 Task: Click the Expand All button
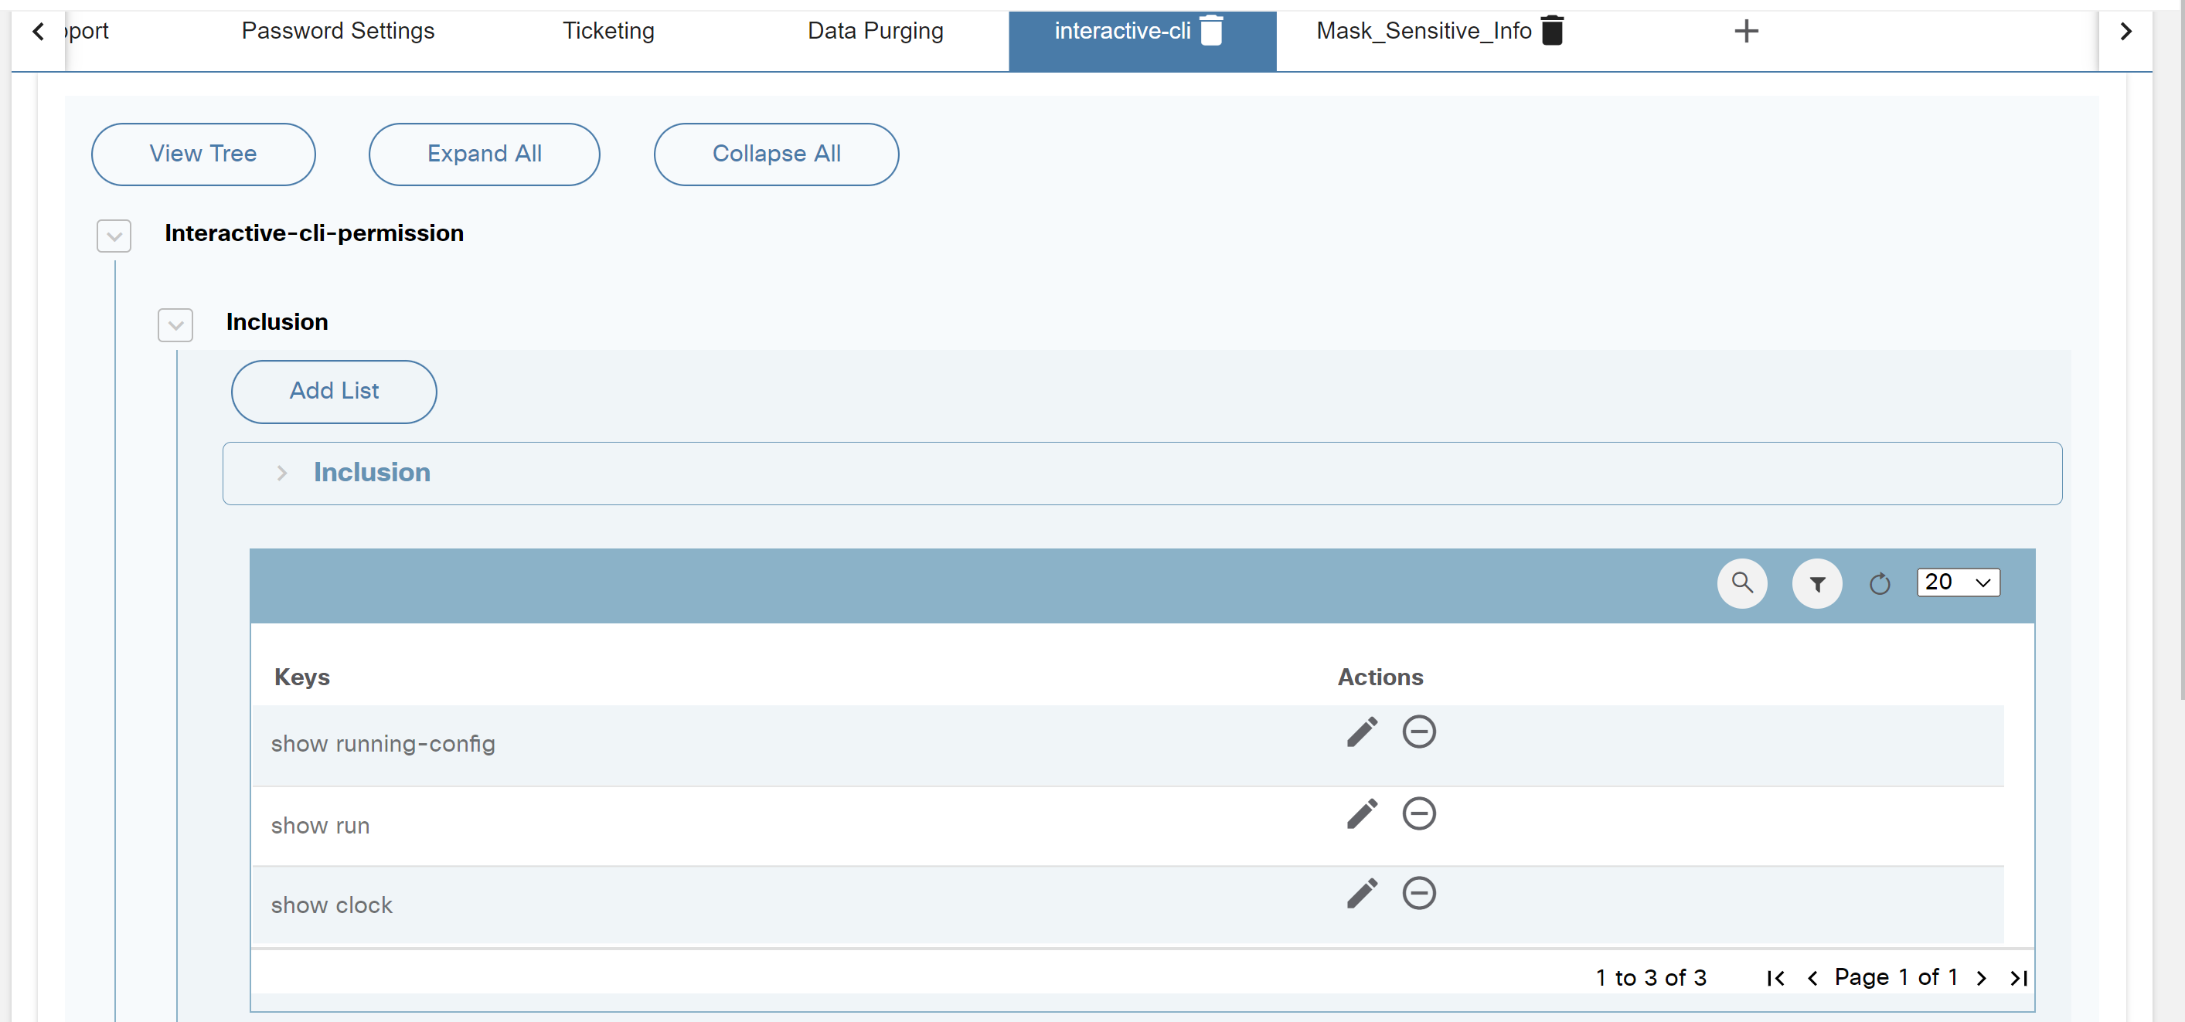click(x=484, y=154)
